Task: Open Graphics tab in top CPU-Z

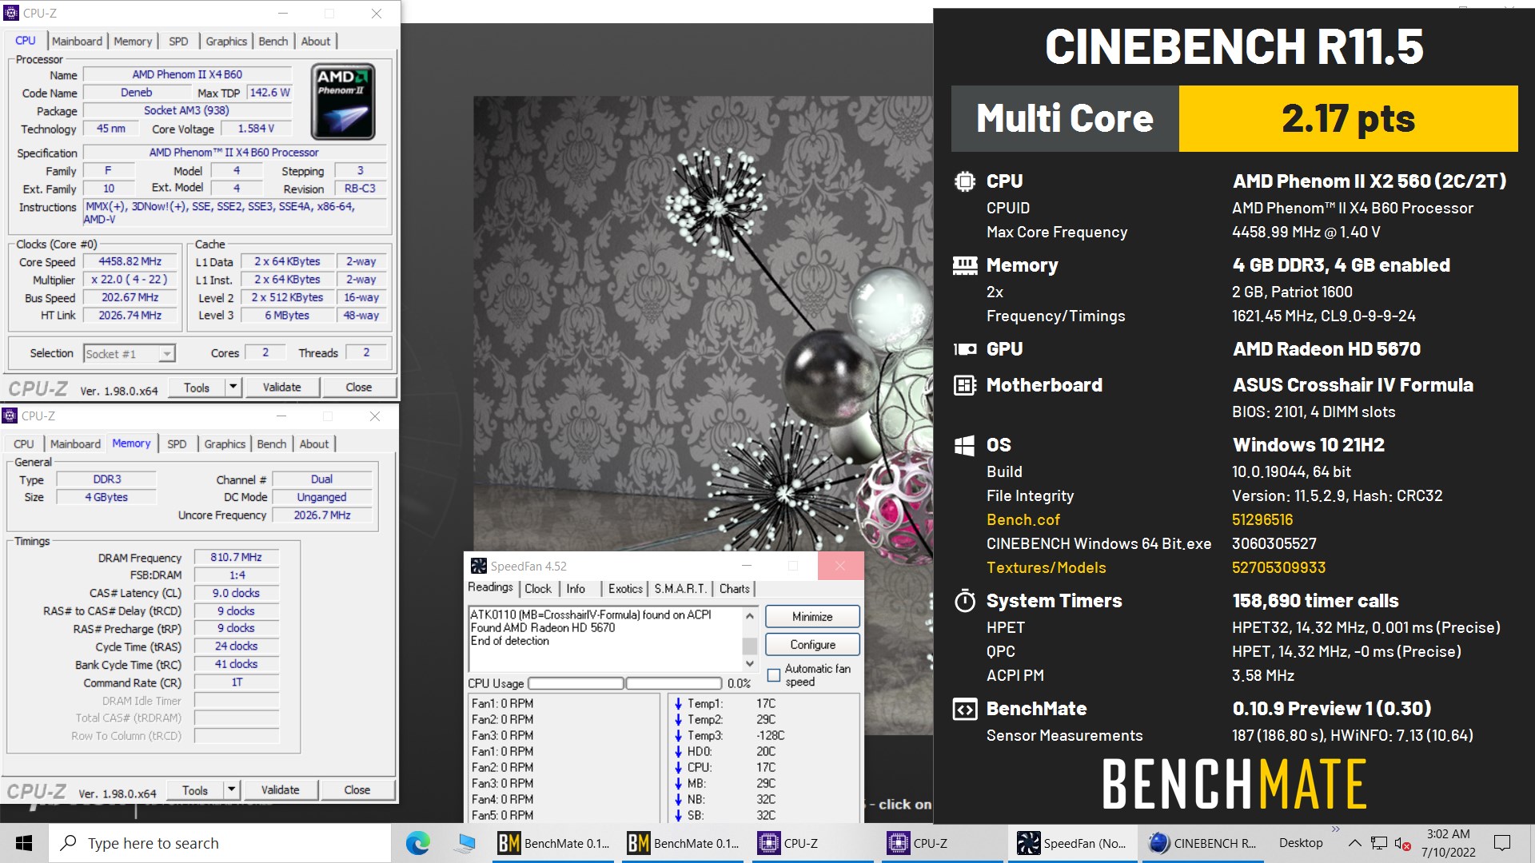Action: tap(226, 41)
